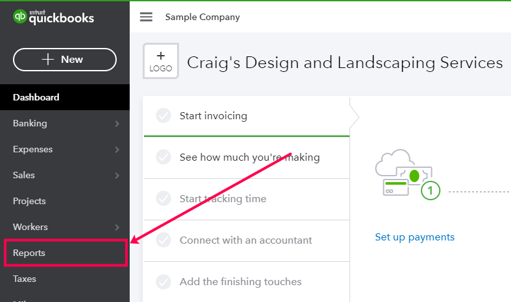Check the Connect with an accountant circle
This screenshot has height=302, width=511.
pyautogui.click(x=163, y=240)
